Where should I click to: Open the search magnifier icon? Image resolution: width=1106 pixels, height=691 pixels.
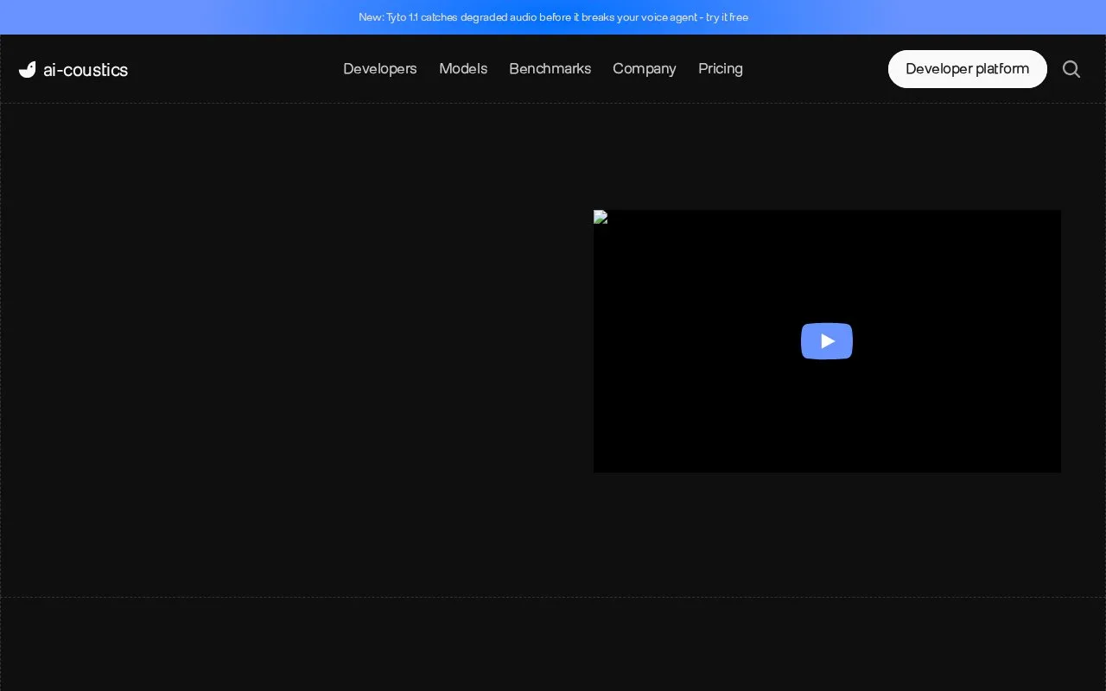click(1071, 69)
